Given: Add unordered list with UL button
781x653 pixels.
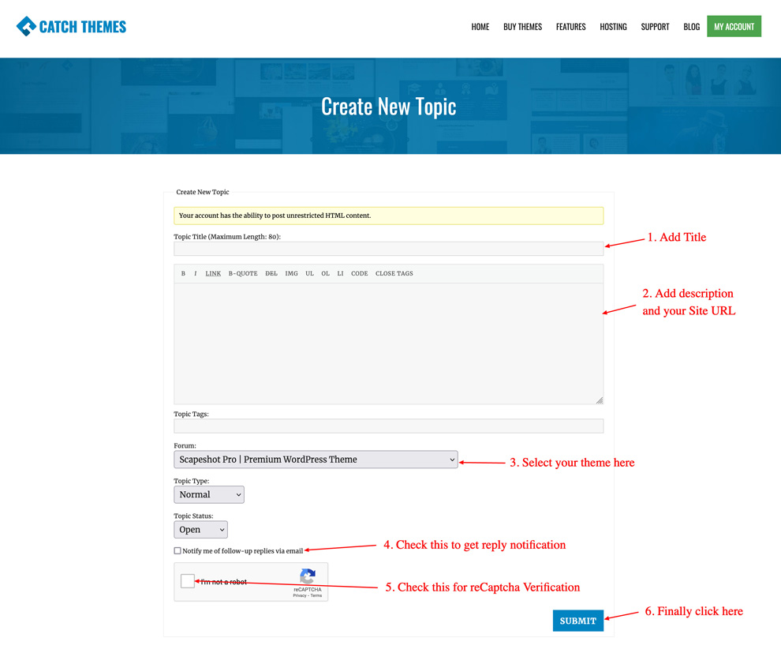Looking at the screenshot, I should [309, 273].
